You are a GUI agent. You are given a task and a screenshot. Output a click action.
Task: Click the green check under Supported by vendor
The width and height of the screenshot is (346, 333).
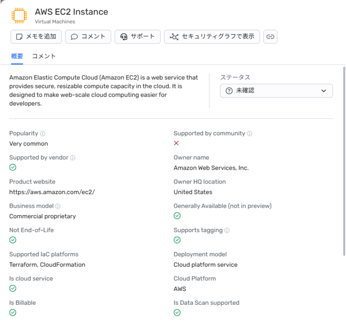[x=13, y=167]
